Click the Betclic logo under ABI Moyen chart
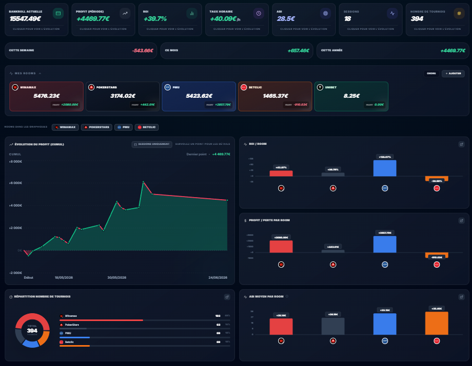 pyautogui.click(x=436, y=341)
